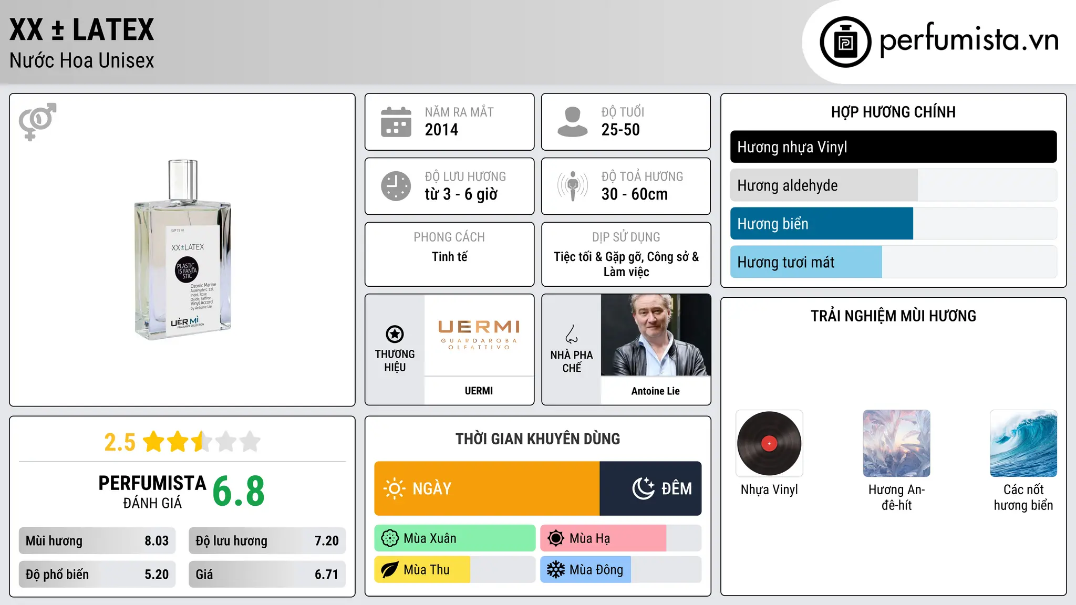Click the 30 - 60cm projection value
The width and height of the screenshot is (1076, 605).
[635, 194]
